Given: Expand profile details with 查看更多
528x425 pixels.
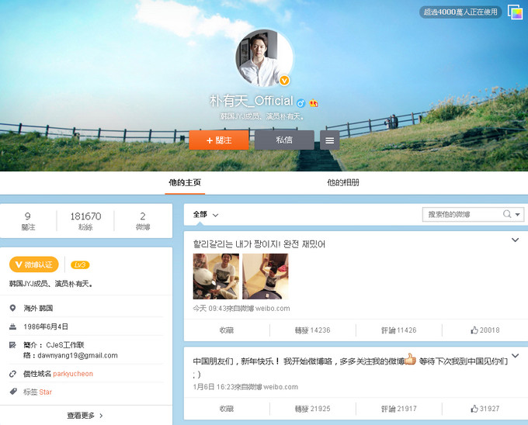Looking at the screenshot, I should click(x=85, y=416).
